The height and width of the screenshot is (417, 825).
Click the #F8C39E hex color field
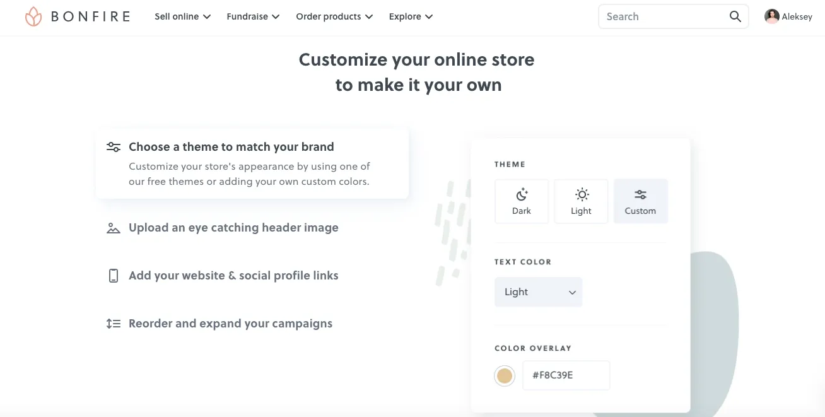pyautogui.click(x=566, y=375)
